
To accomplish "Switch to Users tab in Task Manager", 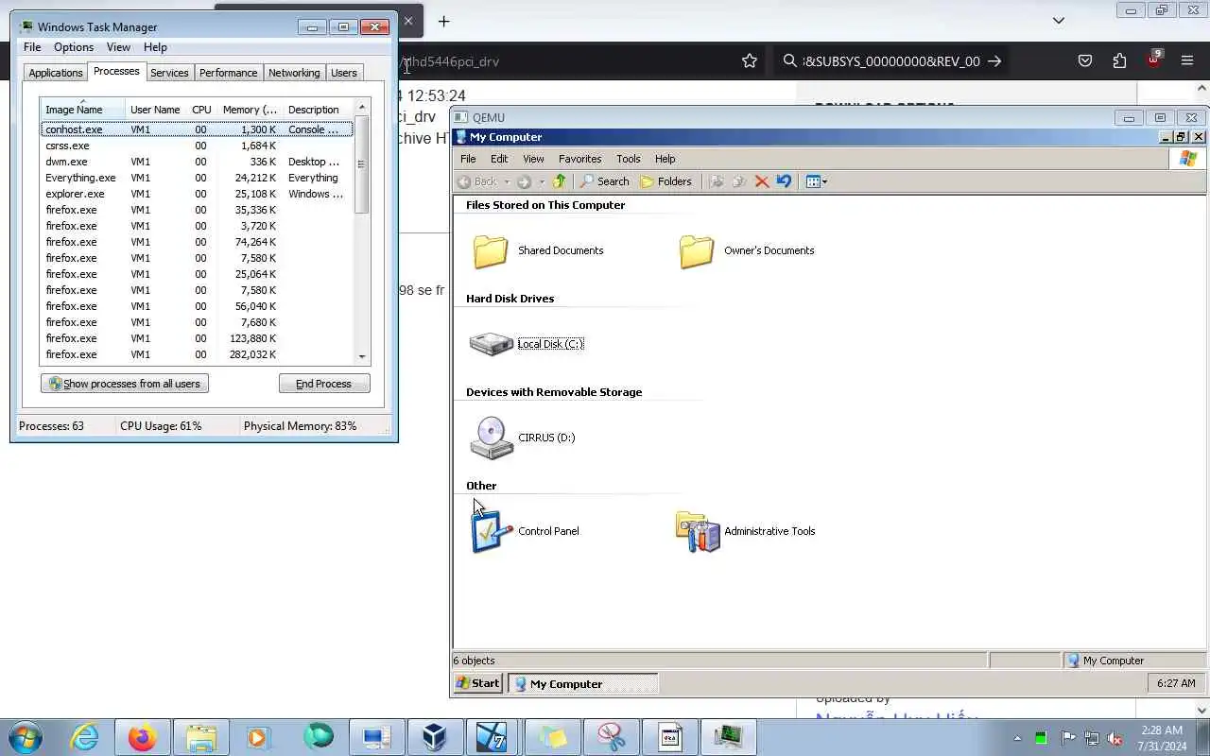I will pyautogui.click(x=344, y=73).
